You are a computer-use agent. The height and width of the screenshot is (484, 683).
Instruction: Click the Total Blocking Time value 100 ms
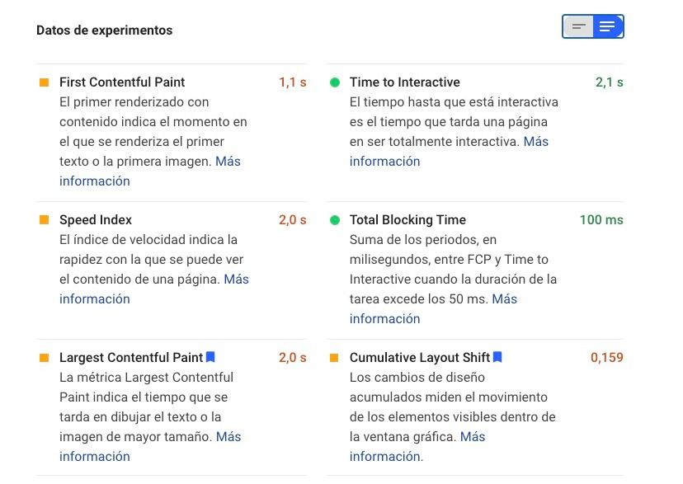pyautogui.click(x=601, y=220)
